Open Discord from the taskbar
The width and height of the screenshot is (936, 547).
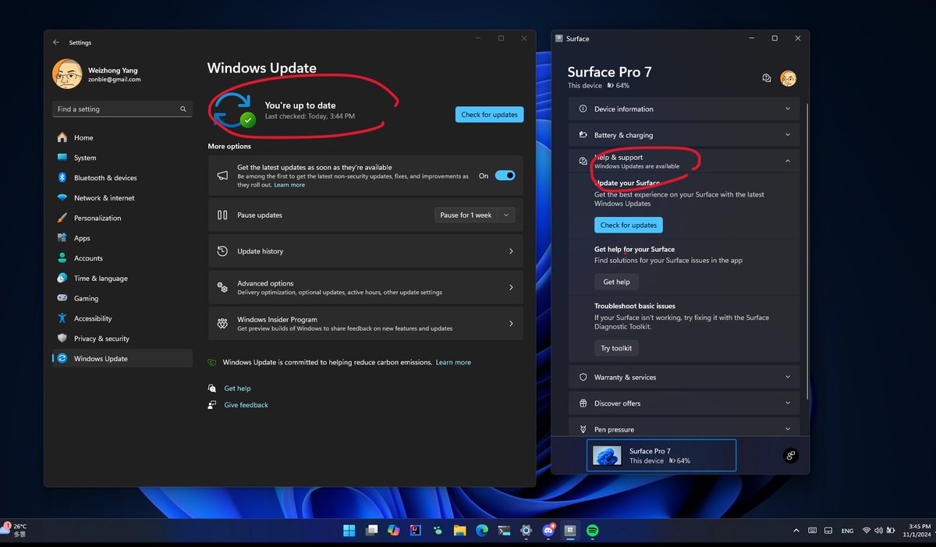click(548, 531)
